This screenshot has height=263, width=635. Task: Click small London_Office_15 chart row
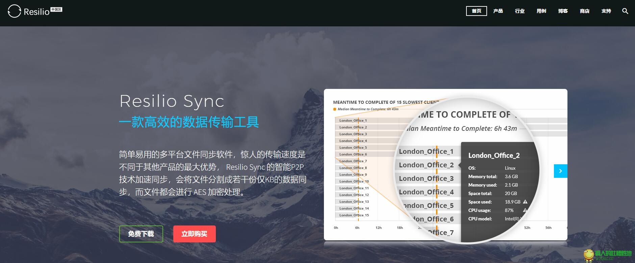(x=354, y=215)
